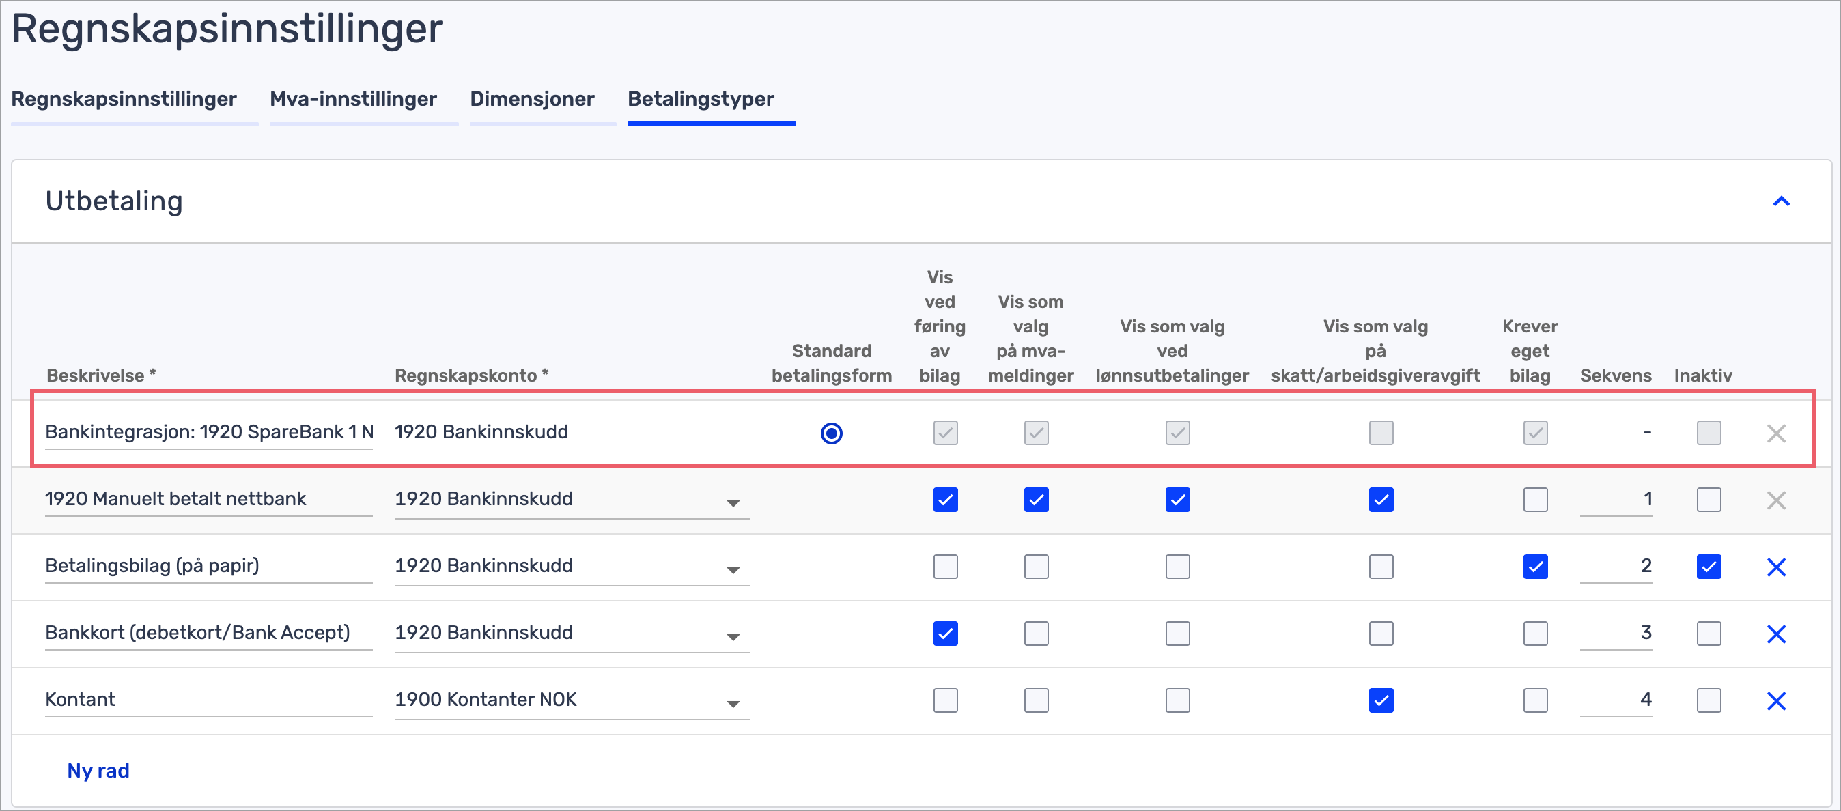Add a new row with Ny rad
This screenshot has height=811, width=1841.
[x=98, y=770]
